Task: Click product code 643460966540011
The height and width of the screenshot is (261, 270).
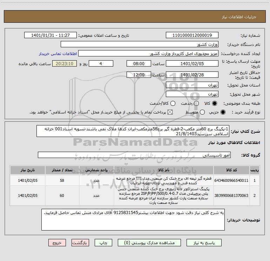Action: (x=231, y=180)
